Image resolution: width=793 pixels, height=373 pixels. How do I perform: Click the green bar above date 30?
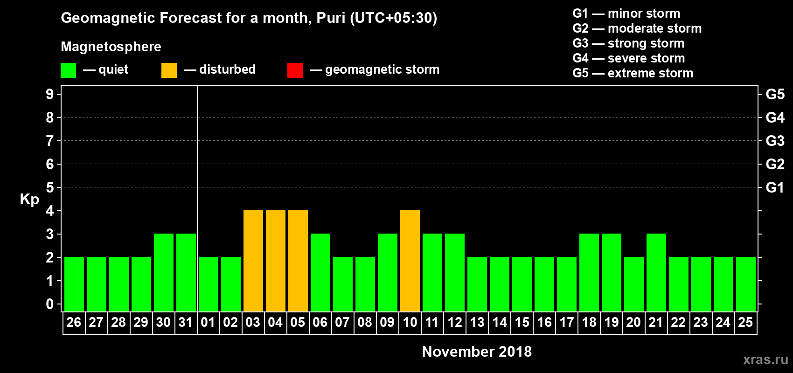point(164,272)
